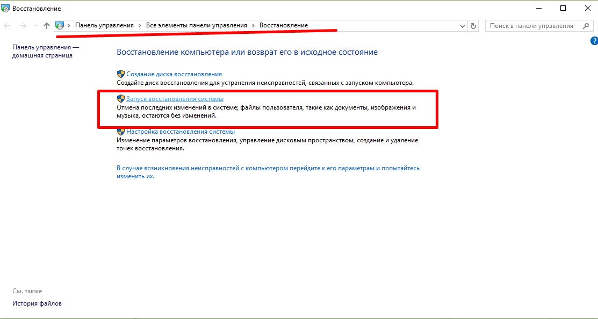598x319 pixels.
Task: Click the shield icon beside Создание диска восстановления
Action: tap(121, 74)
